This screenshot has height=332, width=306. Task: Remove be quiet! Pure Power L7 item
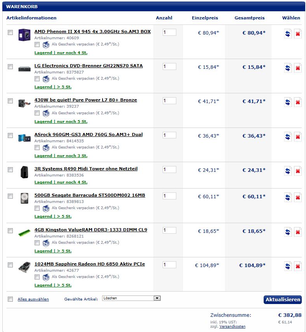[298, 102]
